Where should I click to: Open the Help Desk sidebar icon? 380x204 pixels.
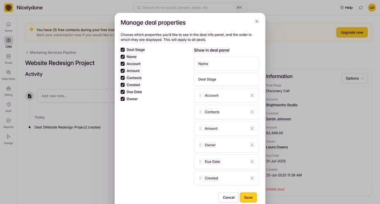[8, 75]
